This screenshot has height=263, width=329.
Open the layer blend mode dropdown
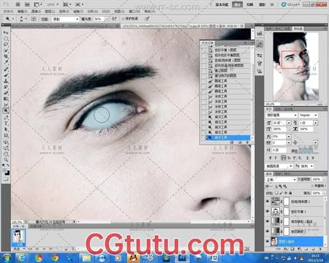tap(281, 180)
